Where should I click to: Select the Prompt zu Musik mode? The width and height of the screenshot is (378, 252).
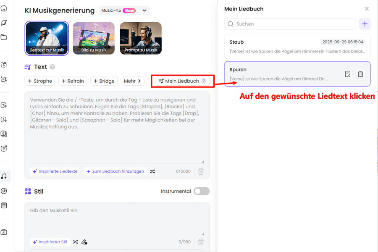point(141,38)
